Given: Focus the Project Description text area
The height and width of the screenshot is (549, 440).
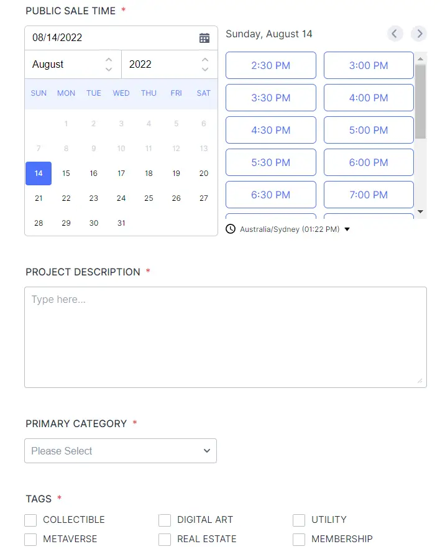Looking at the screenshot, I should point(226,337).
